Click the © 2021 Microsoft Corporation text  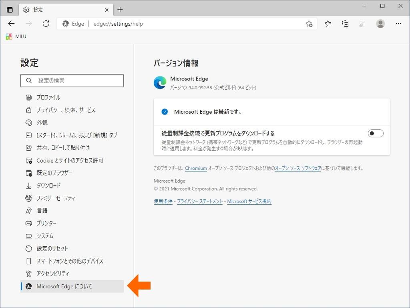point(206,189)
